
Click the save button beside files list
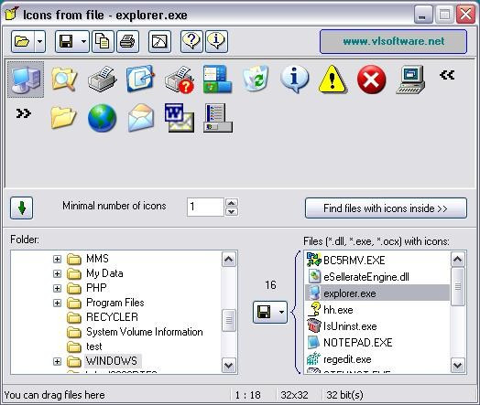[264, 312]
